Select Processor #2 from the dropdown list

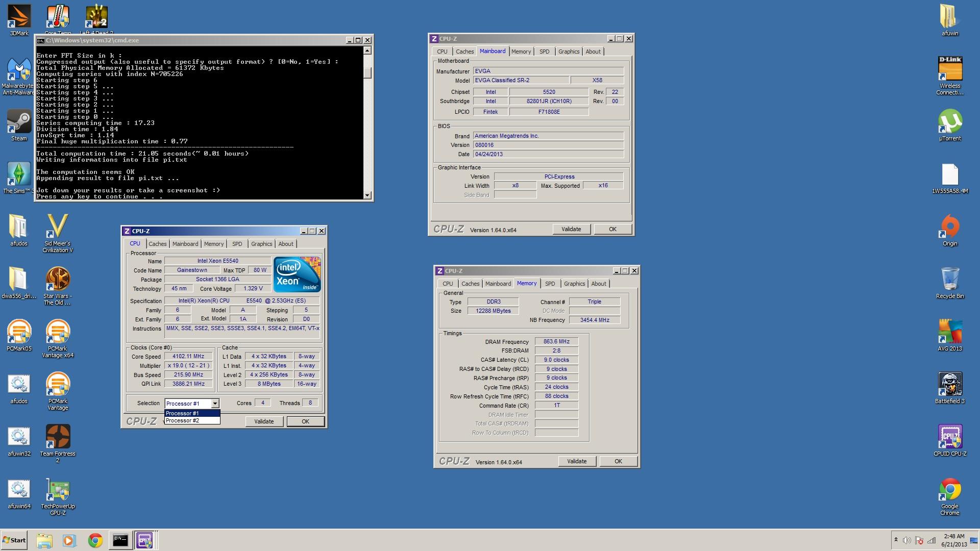coord(192,420)
